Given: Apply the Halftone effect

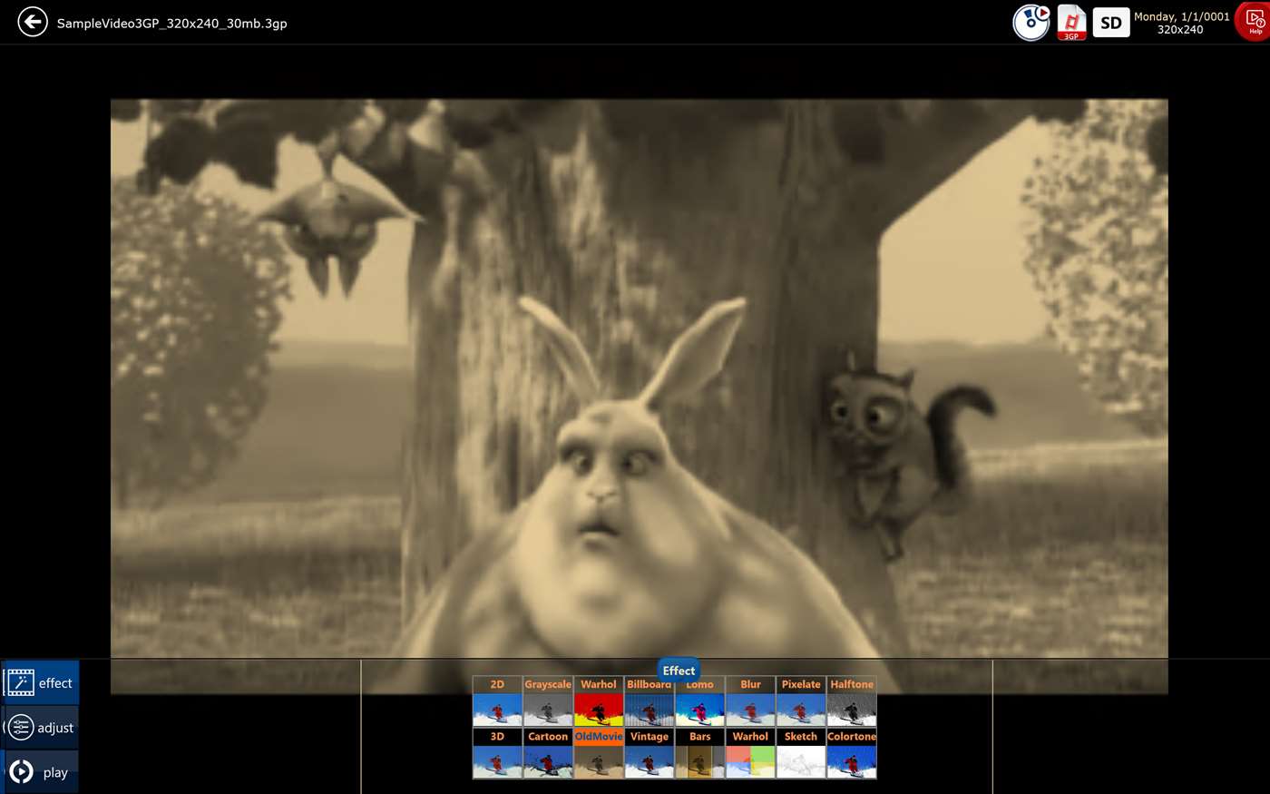Looking at the screenshot, I should point(852,702).
